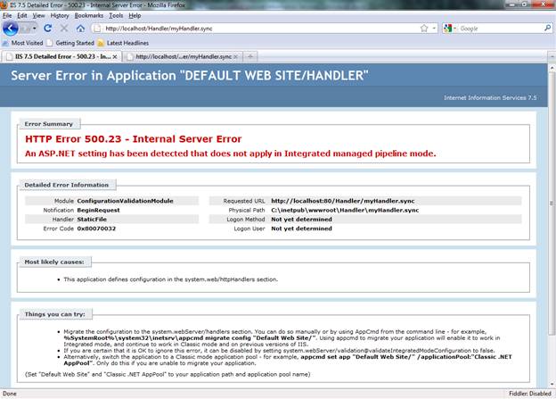Viewport: 556px width, 399px height.
Task: Switch to the http://localhost/...er/myHandler.sync tab
Action: tap(183, 57)
